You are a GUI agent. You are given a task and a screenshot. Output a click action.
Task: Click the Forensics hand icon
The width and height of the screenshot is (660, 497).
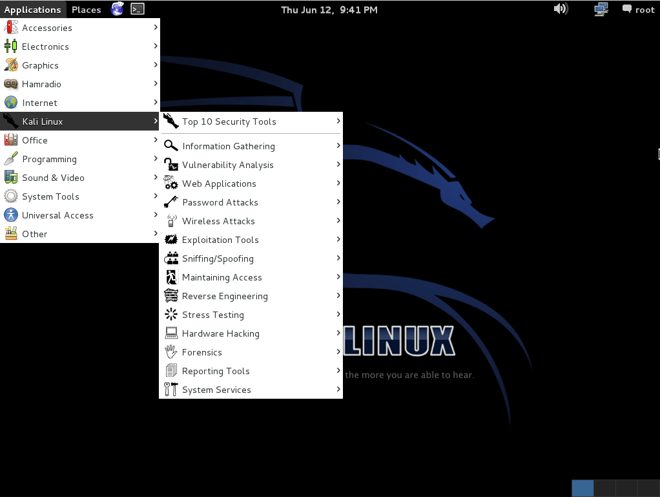(170, 352)
